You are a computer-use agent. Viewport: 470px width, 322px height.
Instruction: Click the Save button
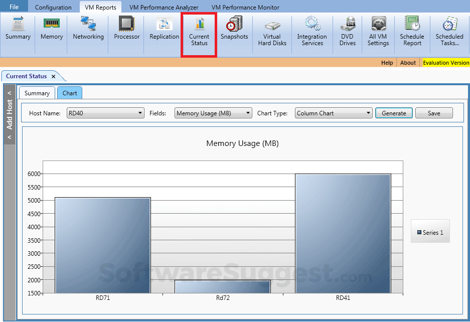(x=434, y=113)
